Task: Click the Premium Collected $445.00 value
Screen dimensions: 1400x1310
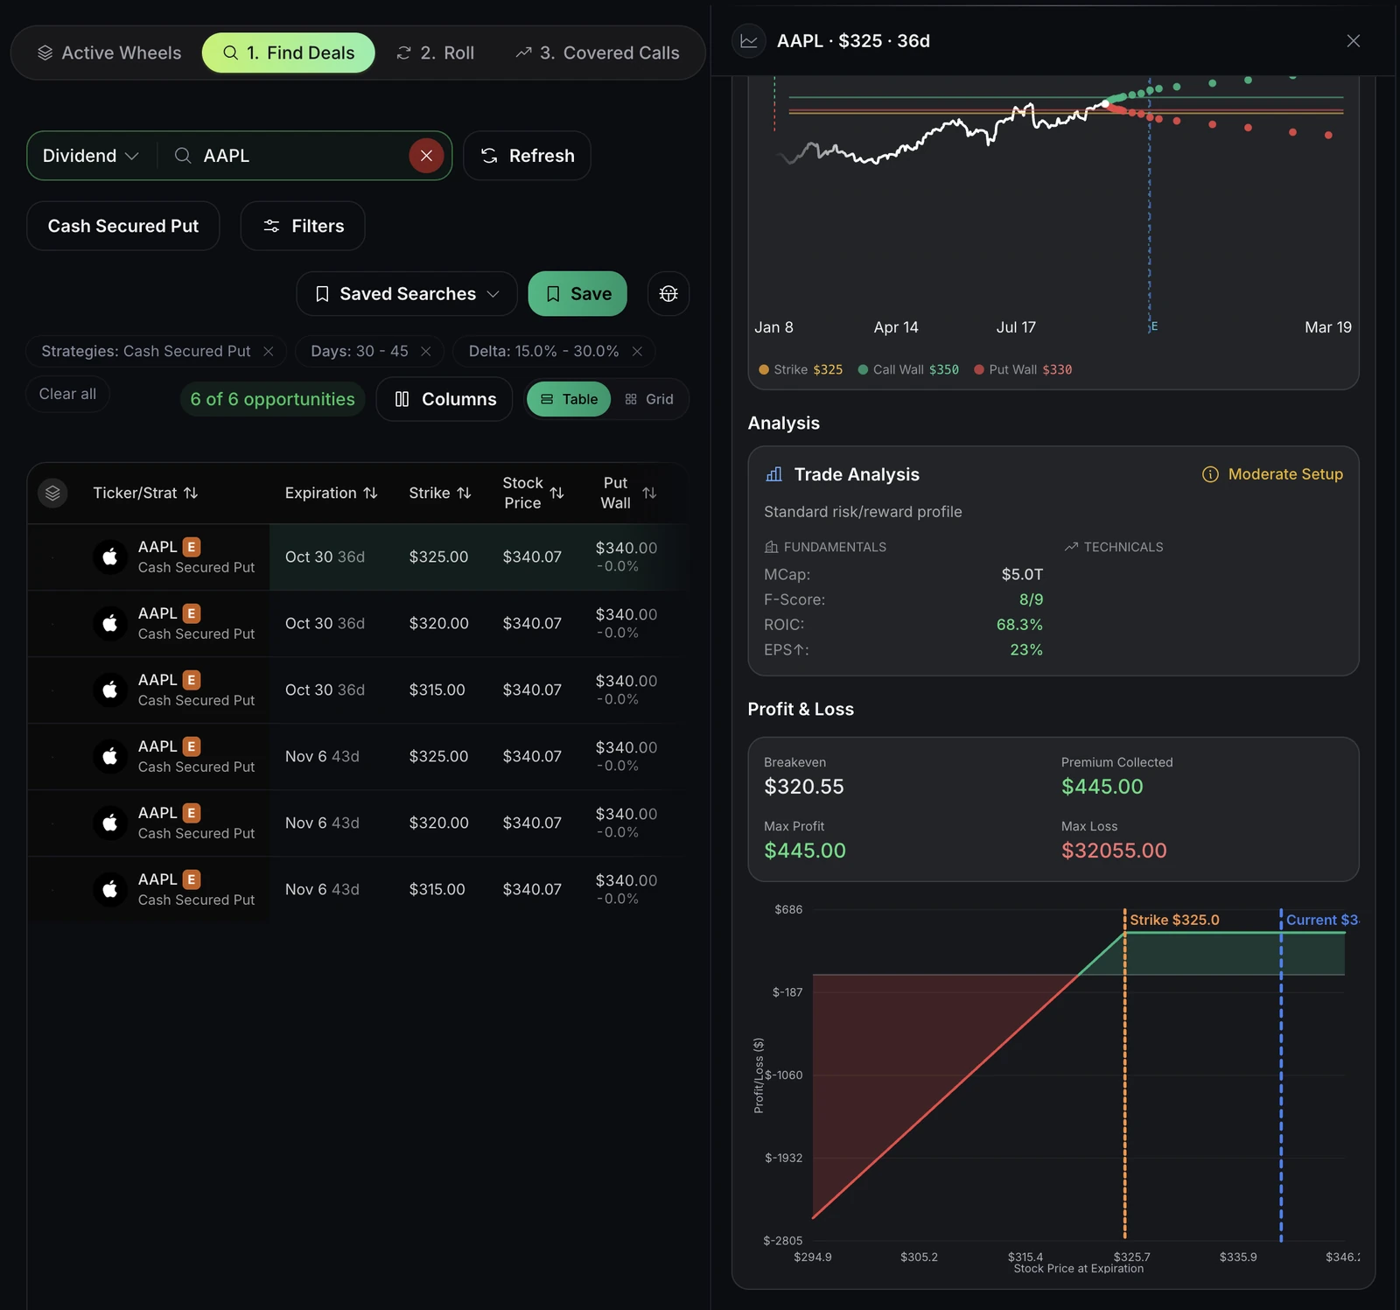Action: pyautogui.click(x=1102, y=787)
